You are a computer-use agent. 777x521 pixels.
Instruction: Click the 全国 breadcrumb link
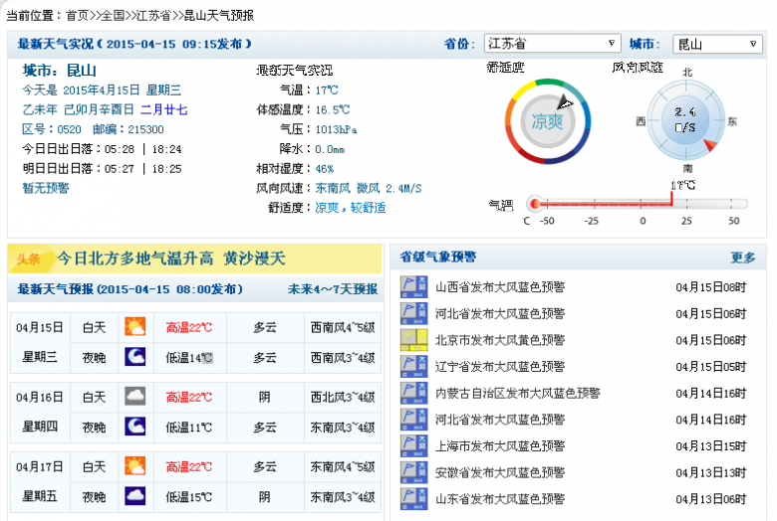(x=113, y=16)
